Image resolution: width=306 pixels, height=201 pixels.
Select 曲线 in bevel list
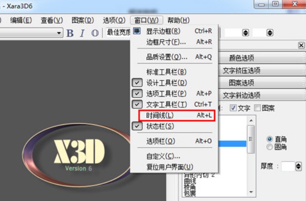[x=190, y=182]
